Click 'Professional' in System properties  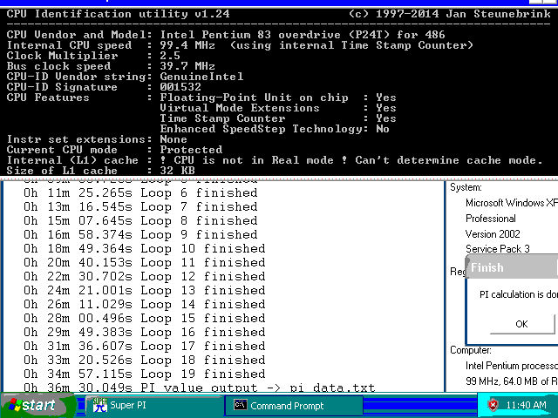pyautogui.click(x=491, y=219)
